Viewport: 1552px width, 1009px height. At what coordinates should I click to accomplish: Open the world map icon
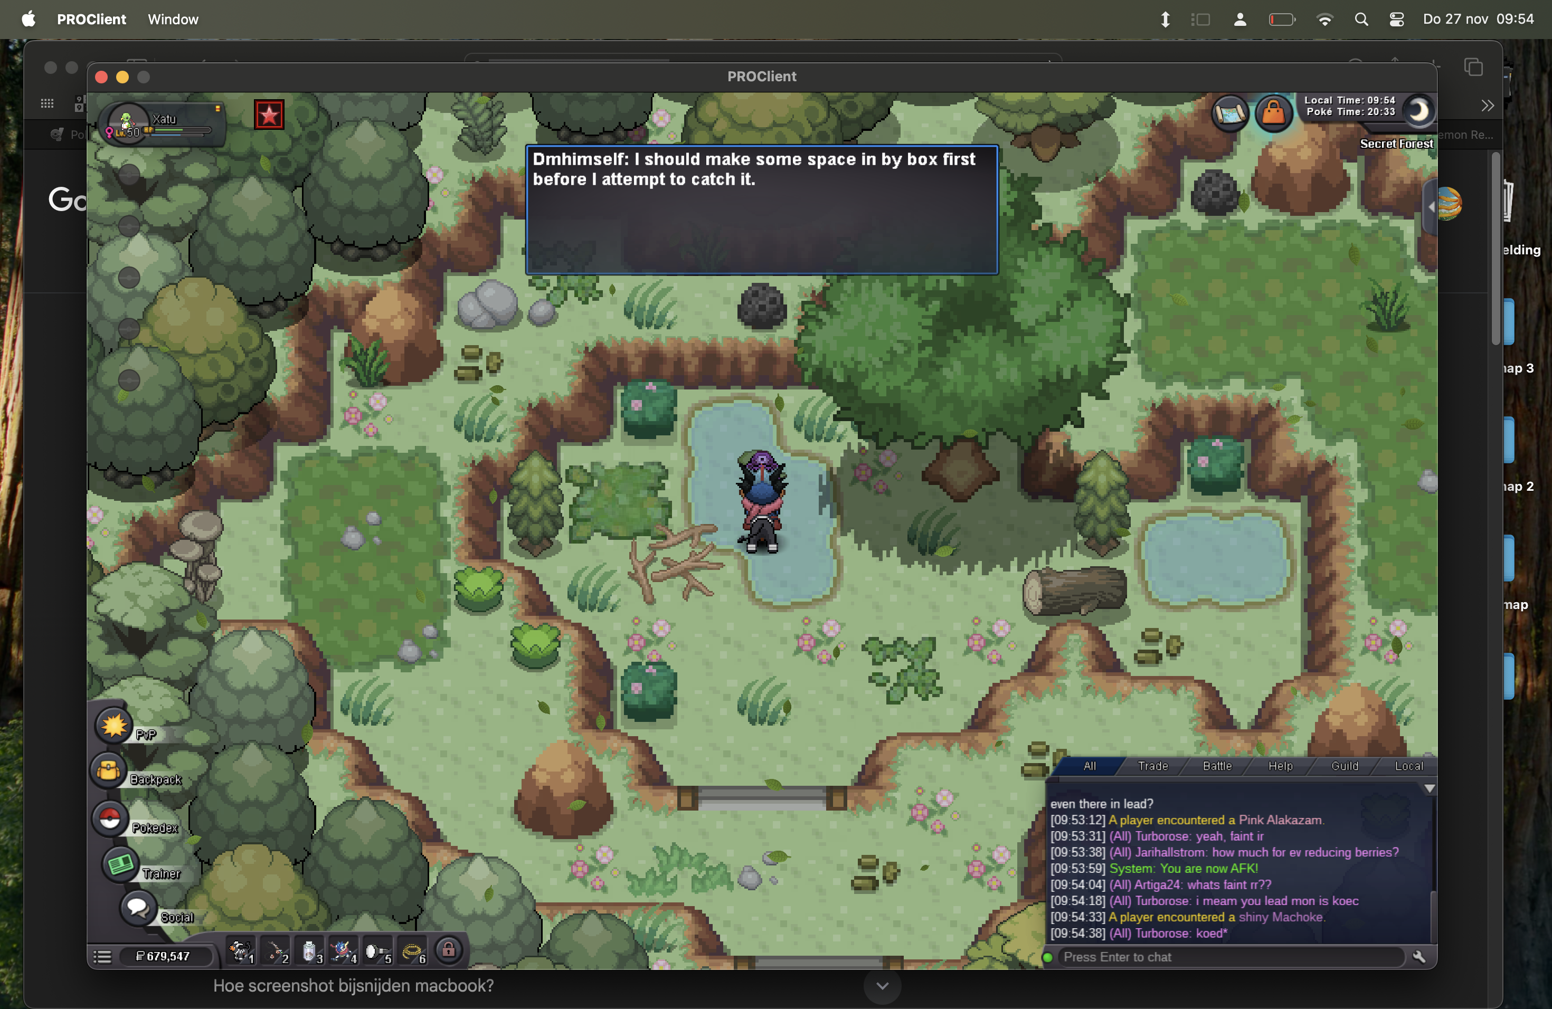point(1230,113)
